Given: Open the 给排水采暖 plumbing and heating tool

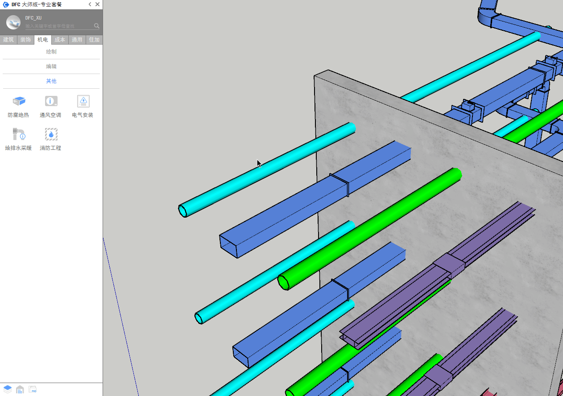Looking at the screenshot, I should point(19,134).
